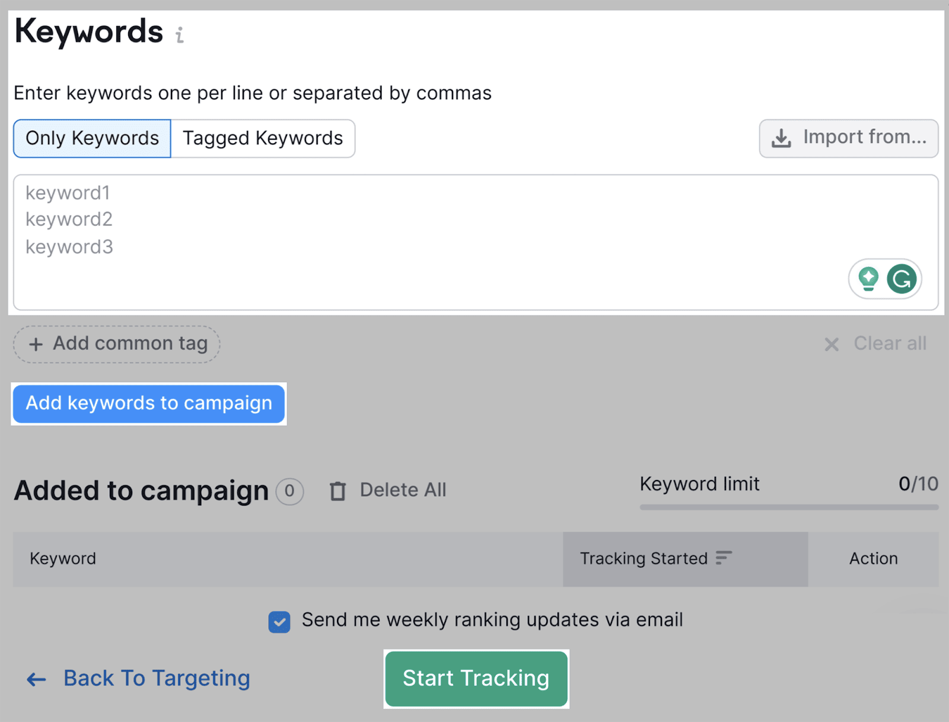This screenshot has width=949, height=722.
Task: Click the trash icon beside Delete All
Action: [337, 491]
